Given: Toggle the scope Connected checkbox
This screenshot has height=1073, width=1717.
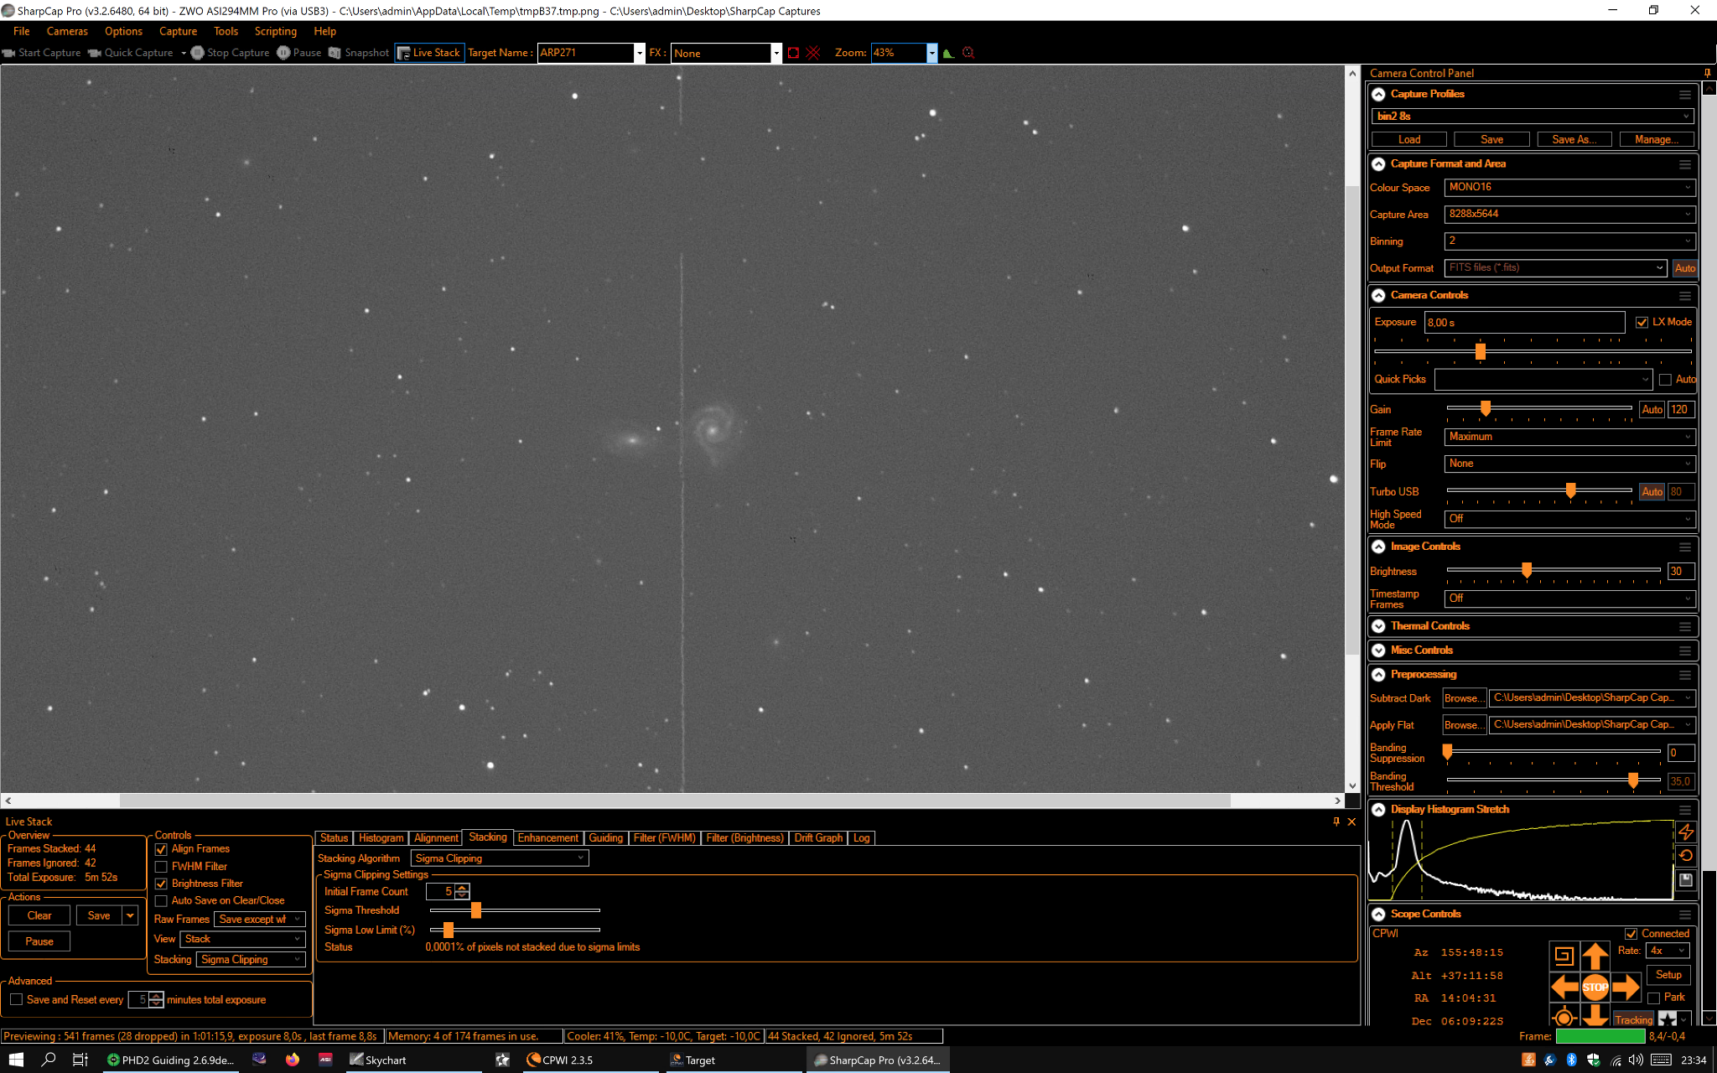Looking at the screenshot, I should 1631,934.
